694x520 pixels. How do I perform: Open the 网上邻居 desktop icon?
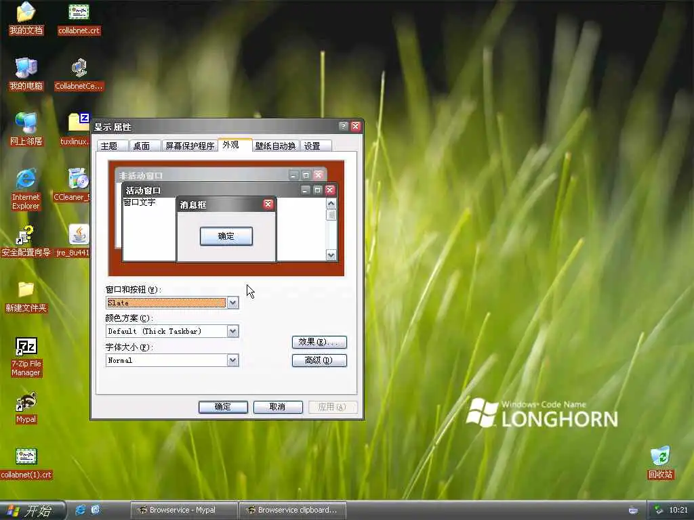[x=26, y=129]
